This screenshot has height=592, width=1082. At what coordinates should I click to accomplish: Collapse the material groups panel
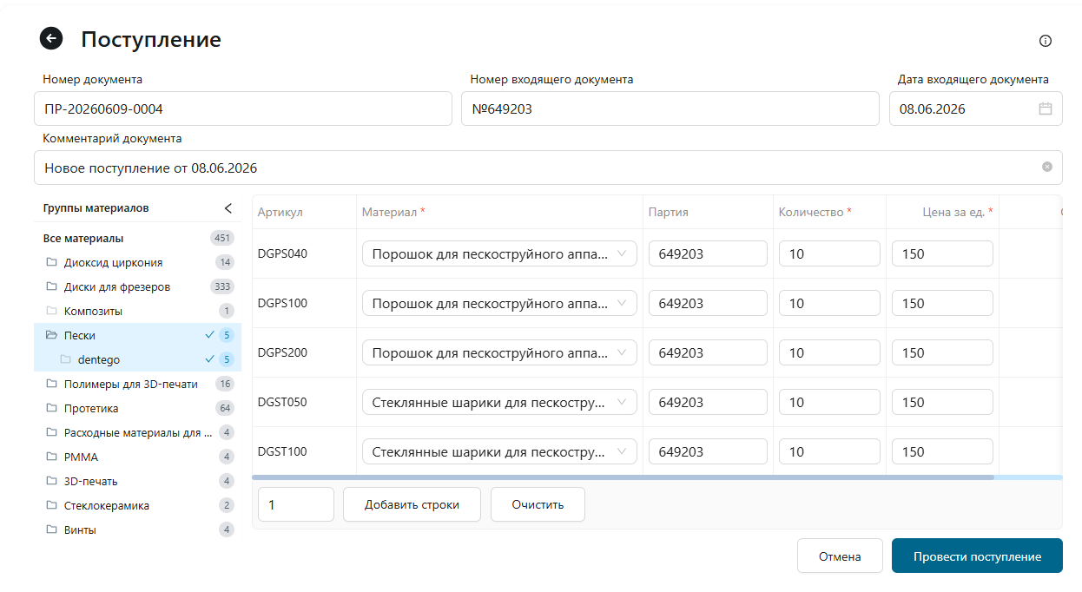228,208
